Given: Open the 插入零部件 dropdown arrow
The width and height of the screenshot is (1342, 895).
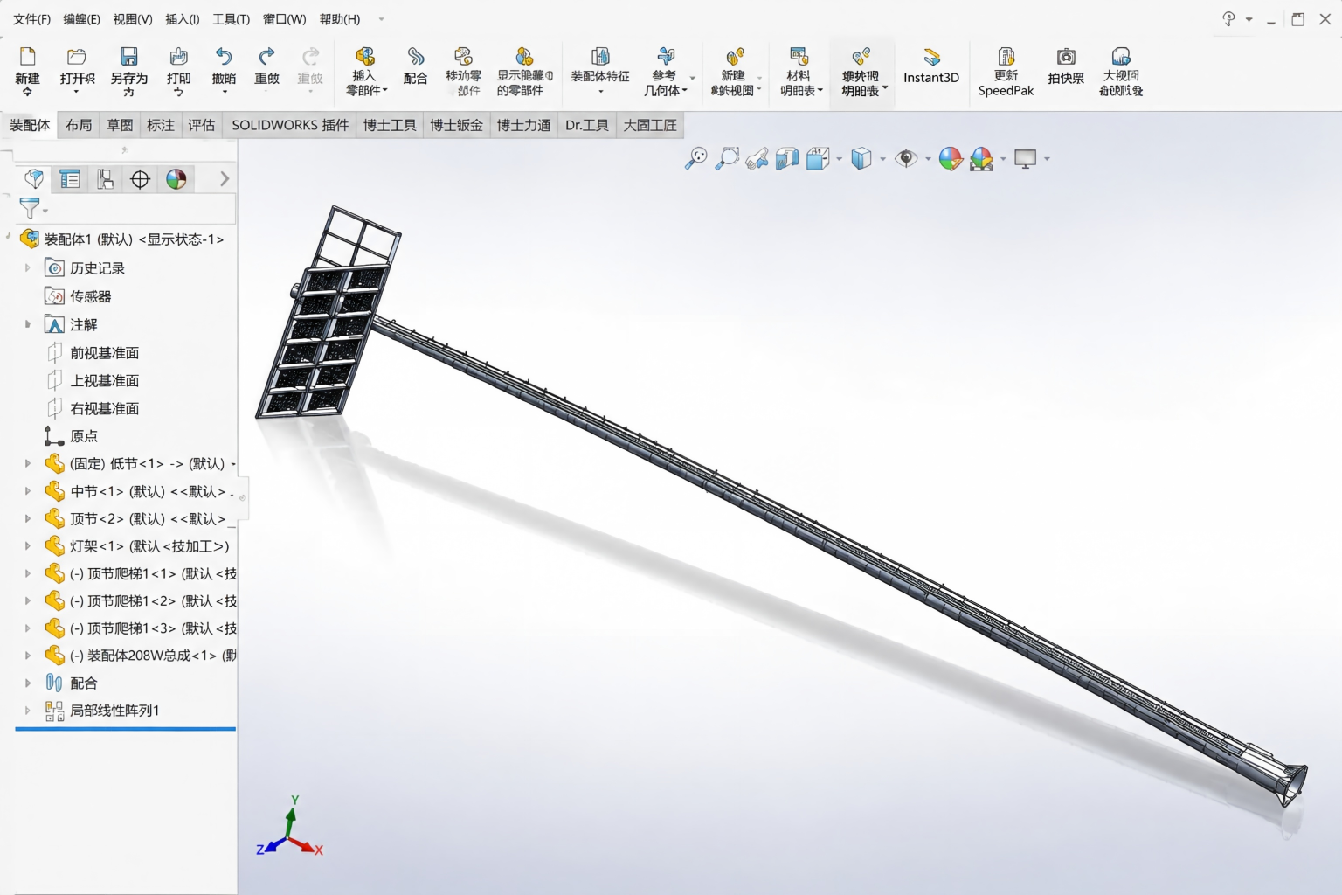Looking at the screenshot, I should (384, 90).
